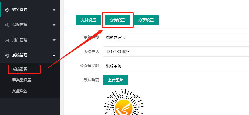Switch to the 支付设置 tab
249x115 pixels.
[88, 20]
